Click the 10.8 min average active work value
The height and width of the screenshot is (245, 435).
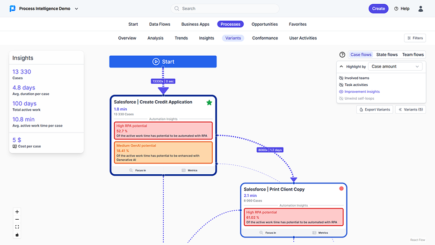point(23,119)
